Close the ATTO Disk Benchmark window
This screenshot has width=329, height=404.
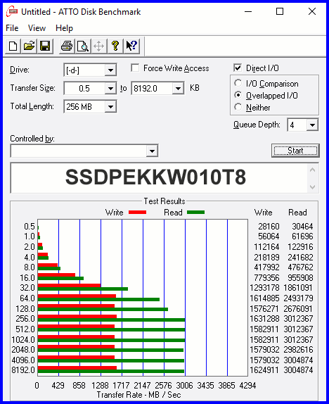(x=312, y=11)
